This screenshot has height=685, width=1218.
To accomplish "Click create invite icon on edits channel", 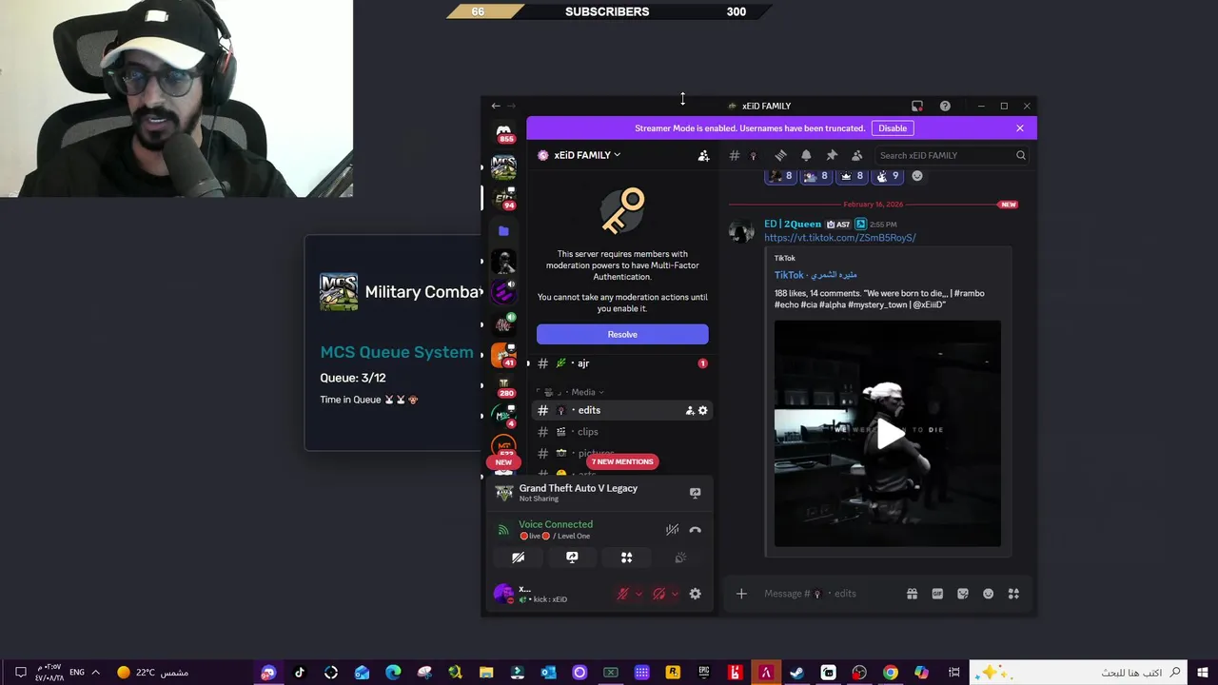I will [690, 410].
